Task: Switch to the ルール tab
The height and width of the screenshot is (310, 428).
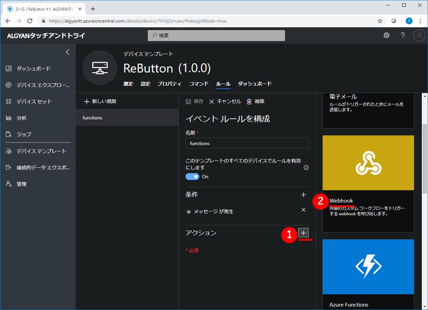Action: (x=223, y=84)
